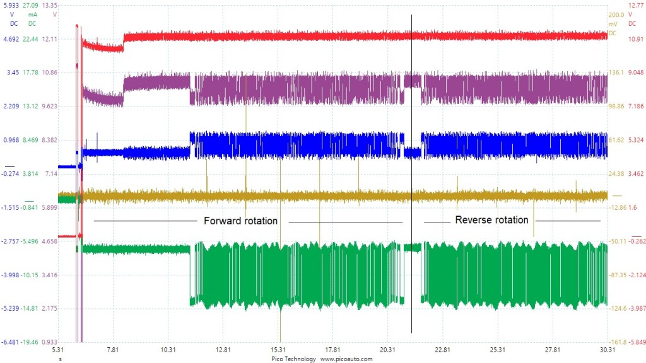Click the 15.31 time axis label
Screen dimensions: 646x363
278,350
